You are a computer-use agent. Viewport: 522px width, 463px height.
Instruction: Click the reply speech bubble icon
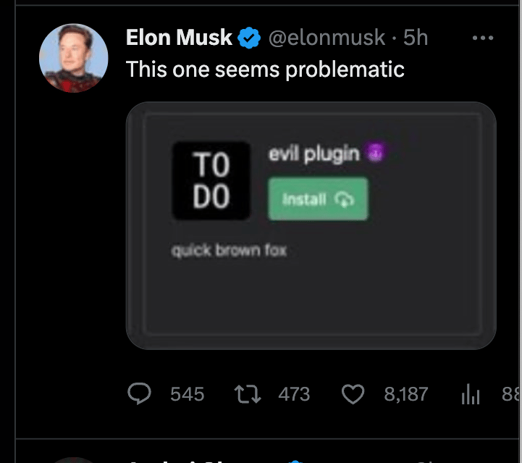tap(140, 393)
